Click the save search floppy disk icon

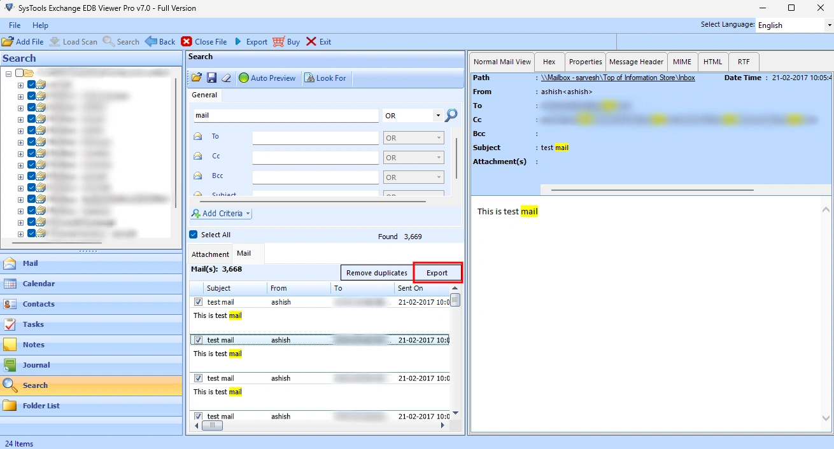212,78
